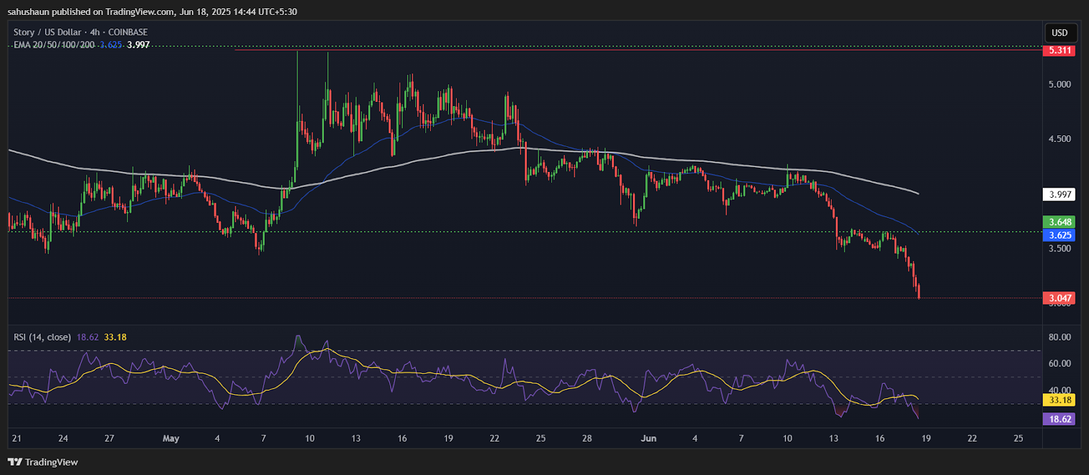Click the May label on time axis
The image size is (1089, 475).
(171, 438)
